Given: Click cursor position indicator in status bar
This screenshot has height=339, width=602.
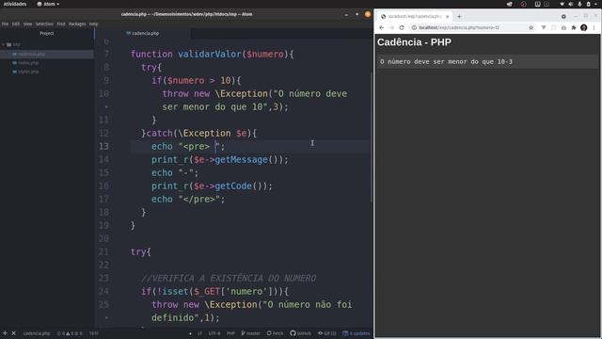Looking at the screenshot, I should pos(94,333).
